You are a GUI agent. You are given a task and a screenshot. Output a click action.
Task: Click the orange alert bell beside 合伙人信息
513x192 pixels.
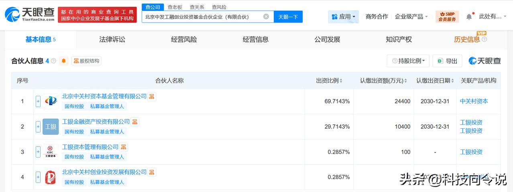(x=64, y=61)
